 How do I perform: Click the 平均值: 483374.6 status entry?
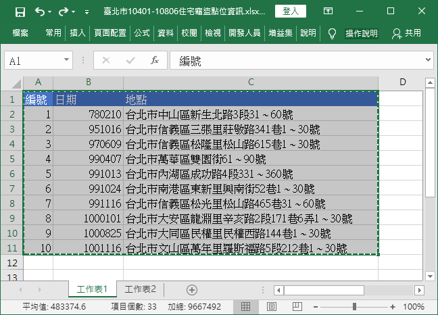tap(54, 307)
